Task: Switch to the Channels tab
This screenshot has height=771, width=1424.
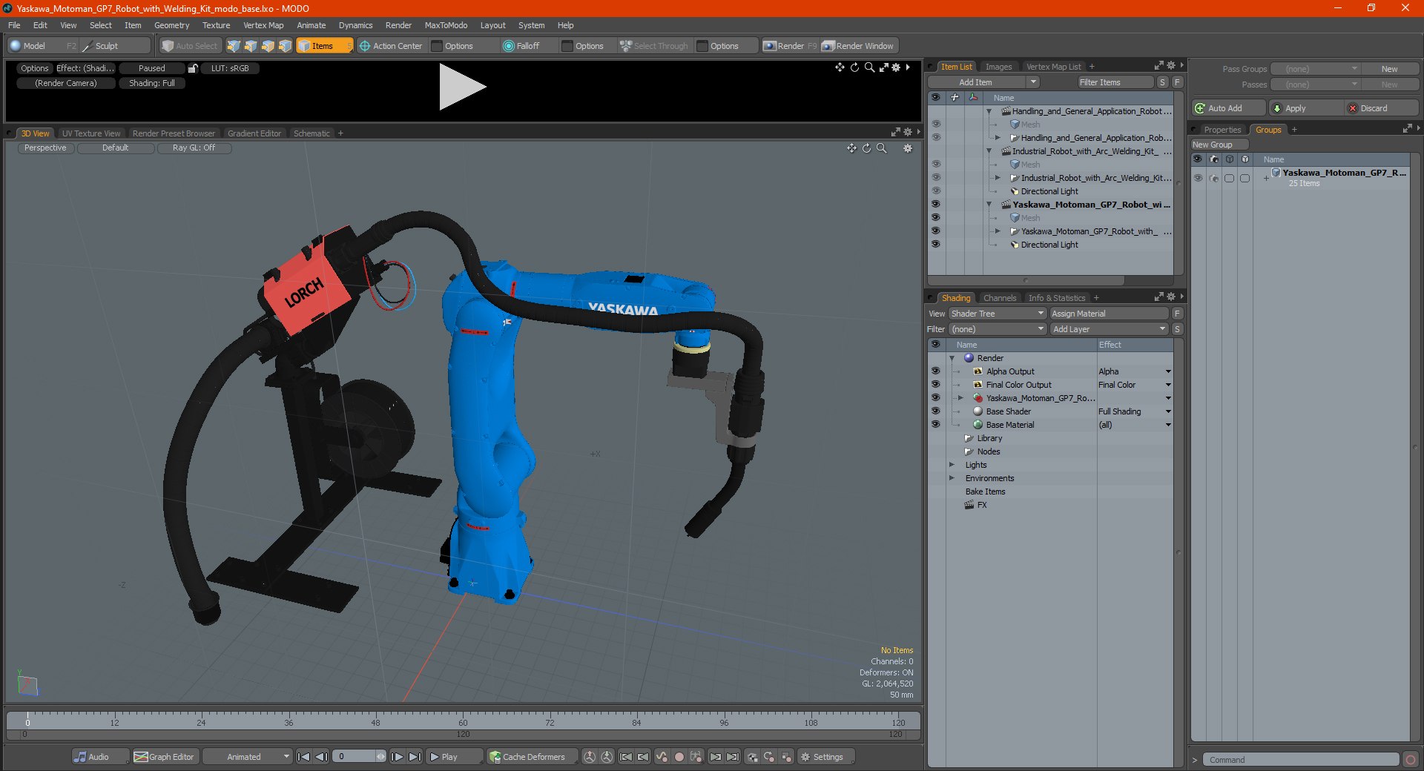Action: tap(999, 298)
